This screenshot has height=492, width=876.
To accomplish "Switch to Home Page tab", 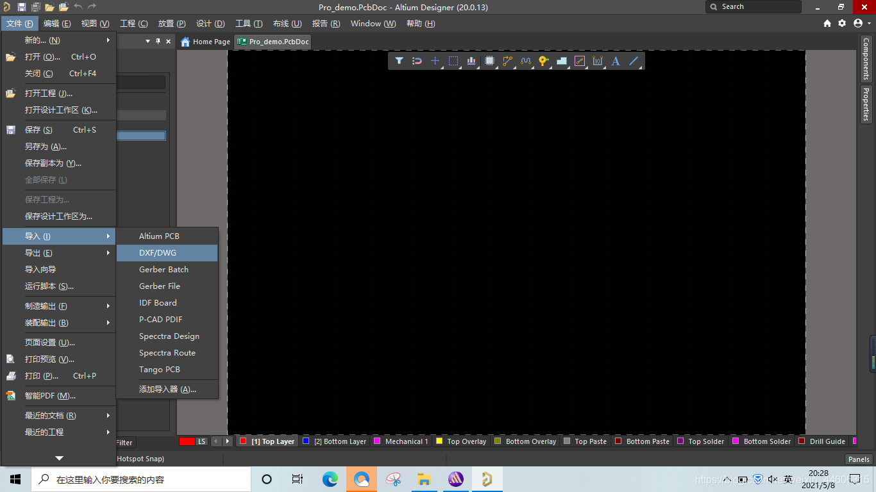I will (205, 42).
